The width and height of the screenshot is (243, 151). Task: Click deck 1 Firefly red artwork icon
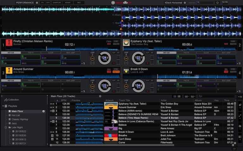tap(9, 43)
